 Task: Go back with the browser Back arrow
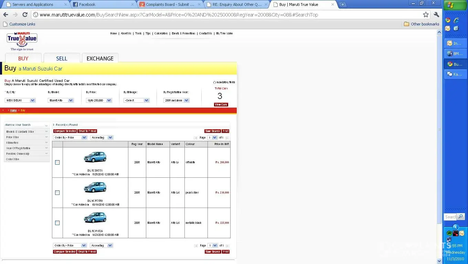6,14
